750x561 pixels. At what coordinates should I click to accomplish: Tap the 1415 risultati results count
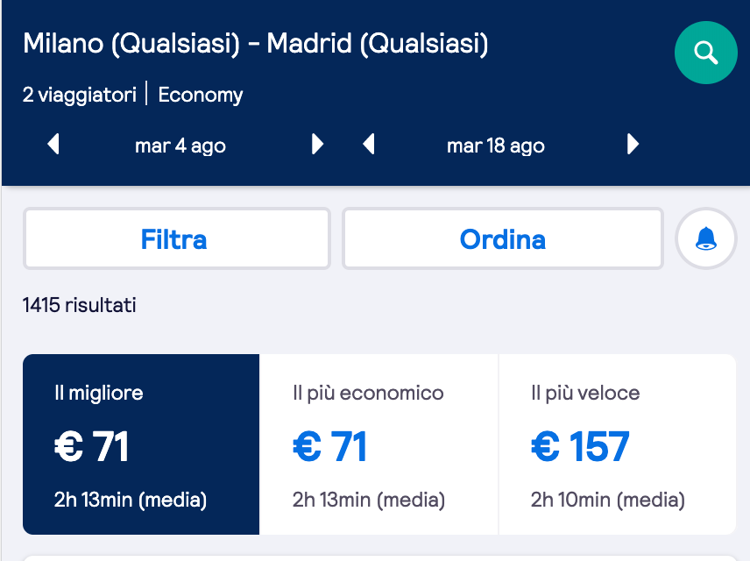(80, 305)
